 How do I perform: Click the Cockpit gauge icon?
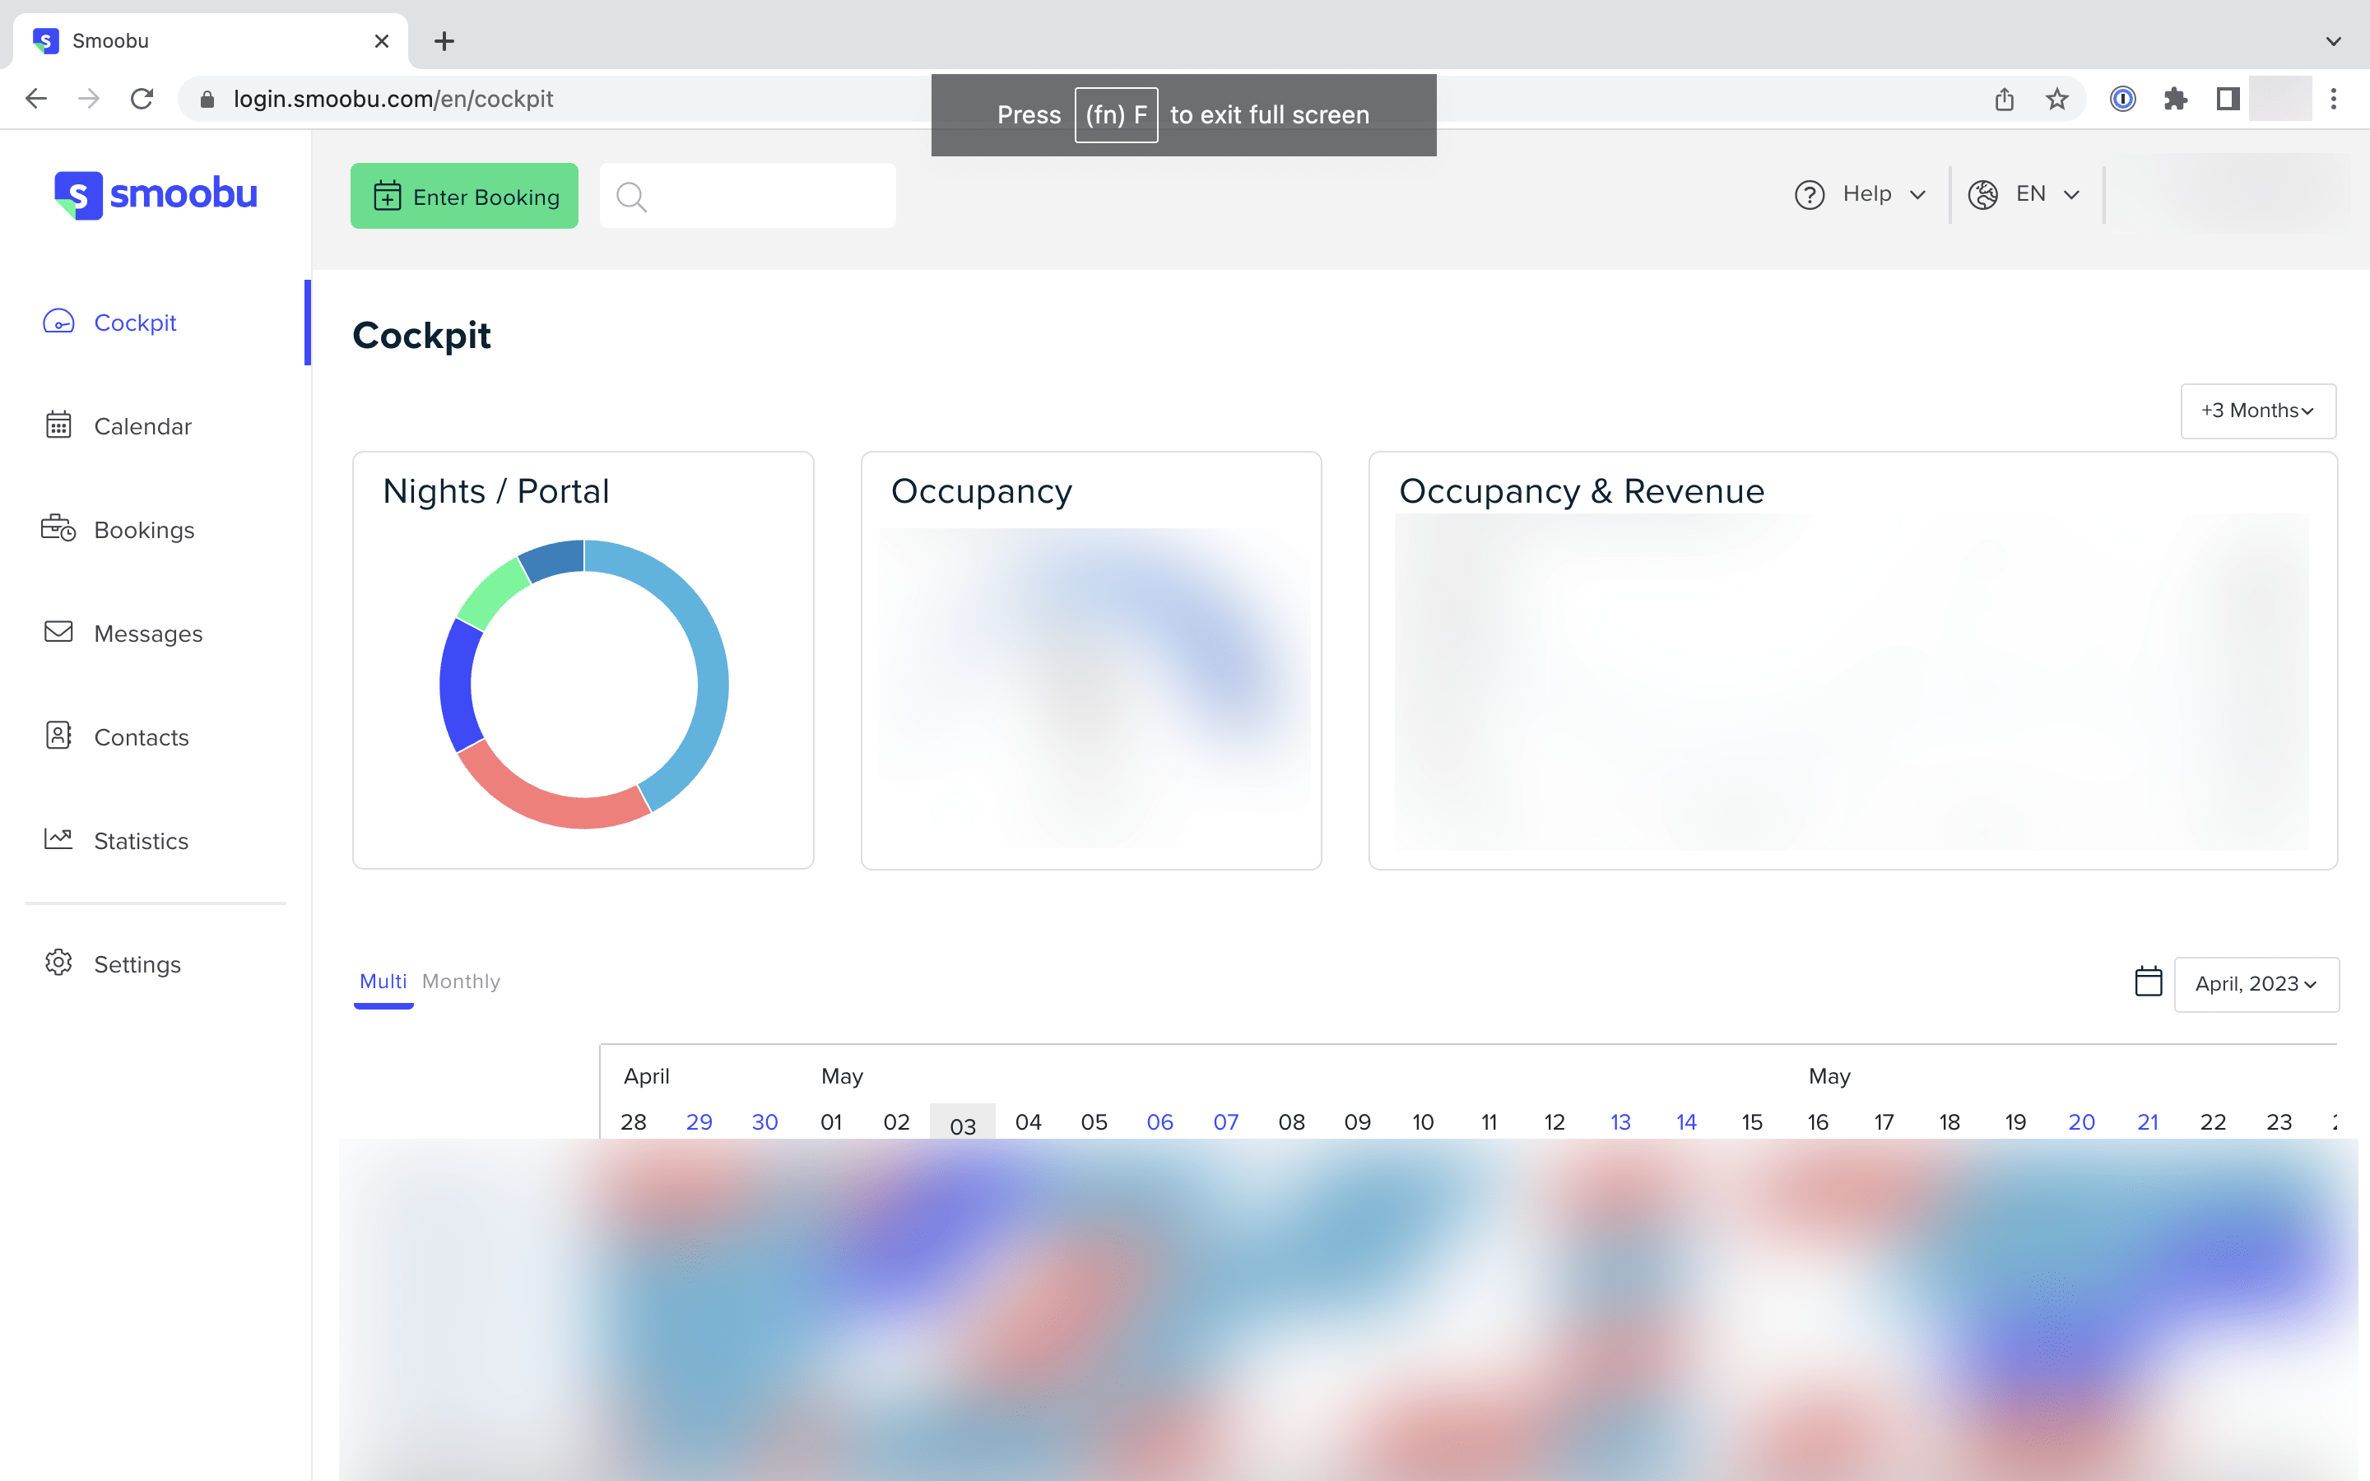58,321
